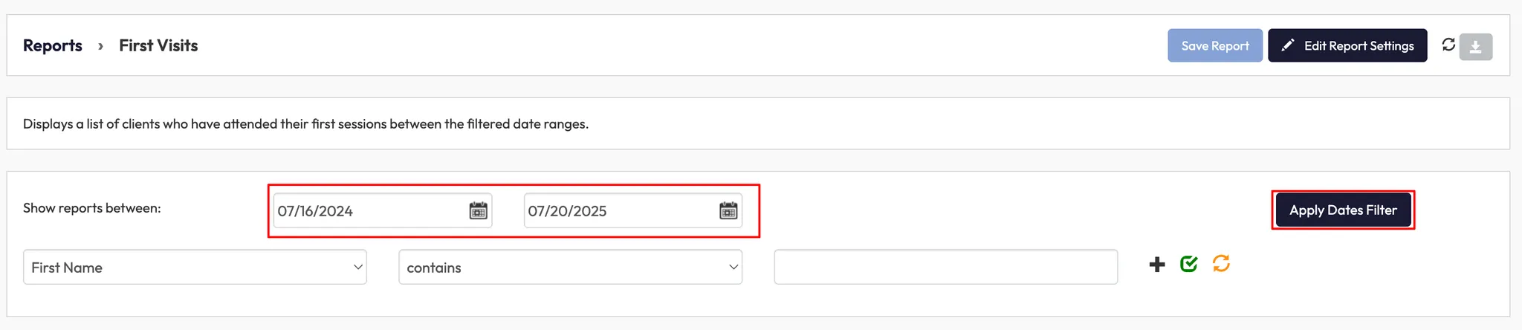Apply filters using the green check icon
This screenshot has width=1522, height=330.
pos(1188,264)
